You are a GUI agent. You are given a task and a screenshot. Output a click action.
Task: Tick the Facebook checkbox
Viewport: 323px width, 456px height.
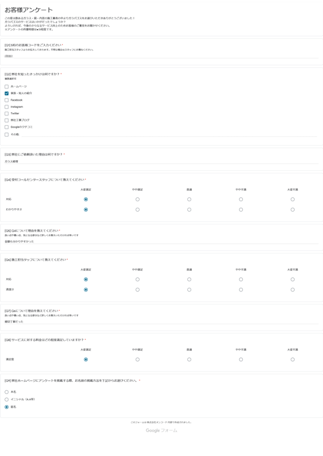[x=6, y=100]
